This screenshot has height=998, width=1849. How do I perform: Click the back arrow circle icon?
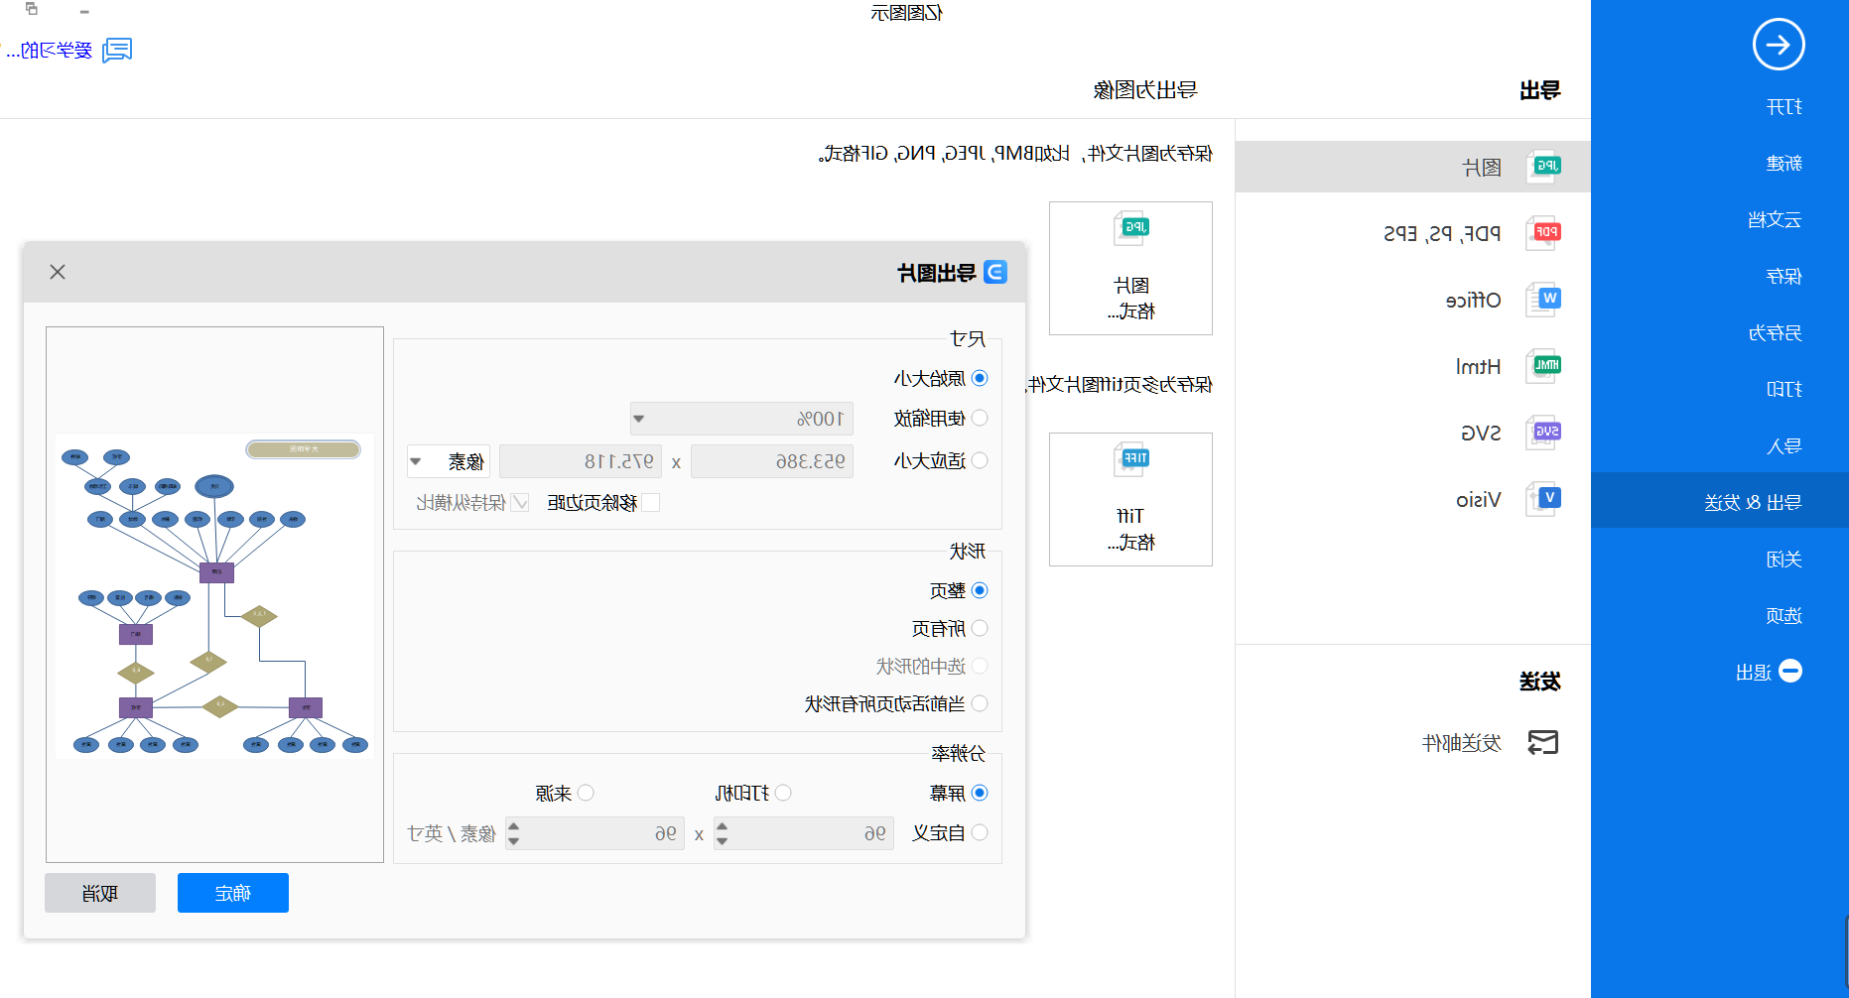click(x=1778, y=45)
